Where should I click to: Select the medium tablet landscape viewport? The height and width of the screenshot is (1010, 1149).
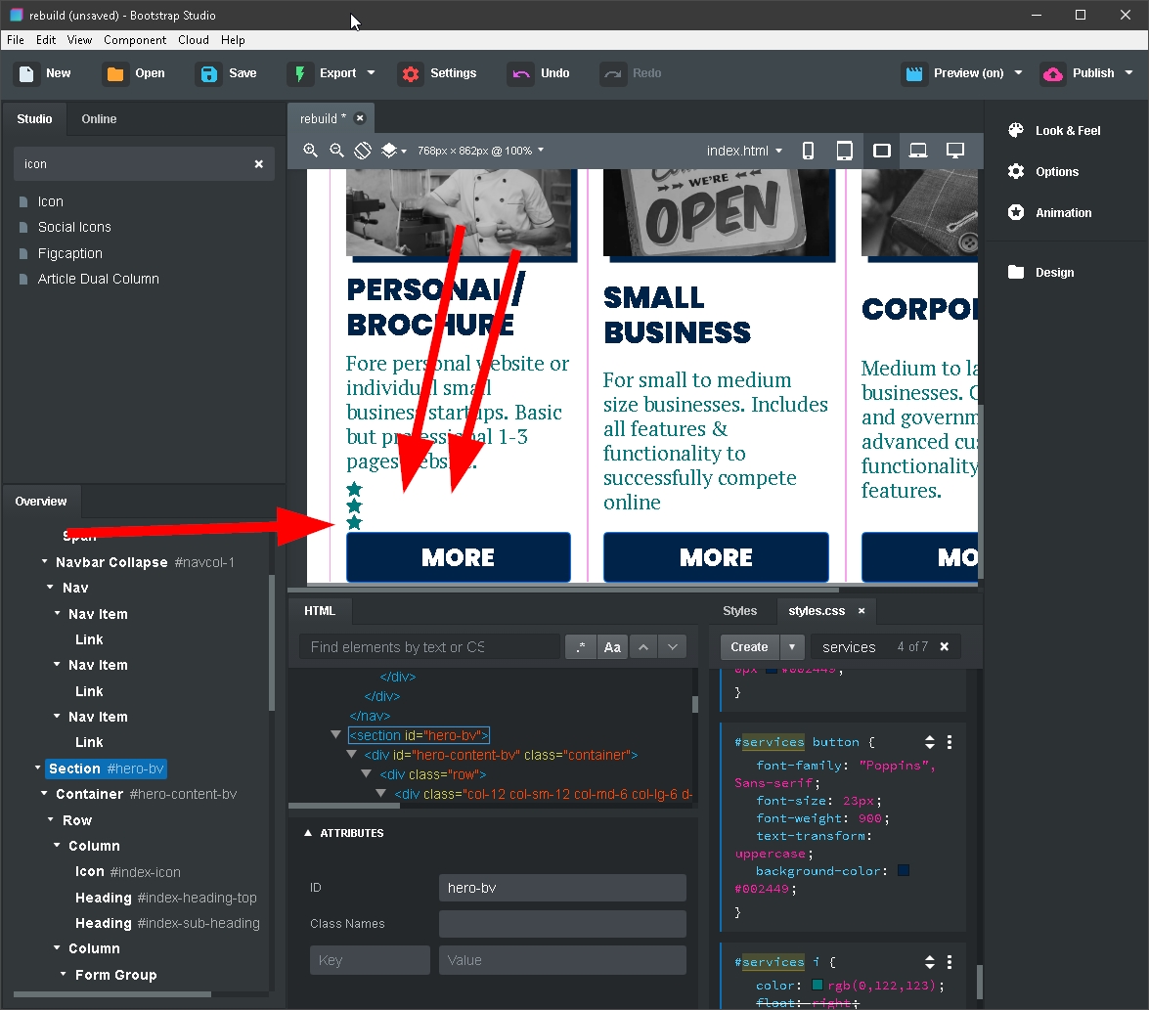(881, 151)
